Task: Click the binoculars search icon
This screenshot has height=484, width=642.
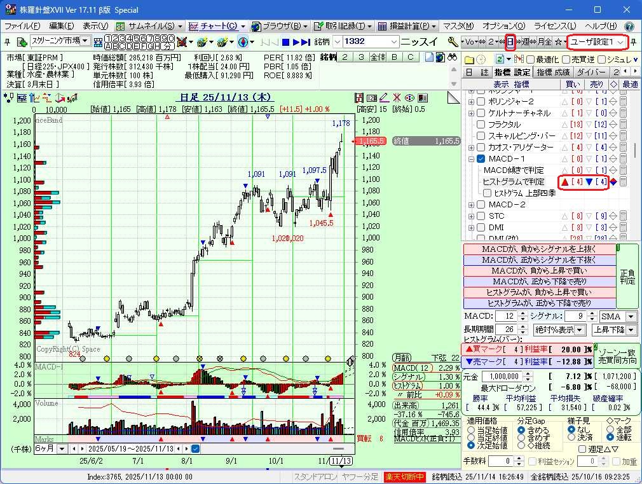Action: 453,57
